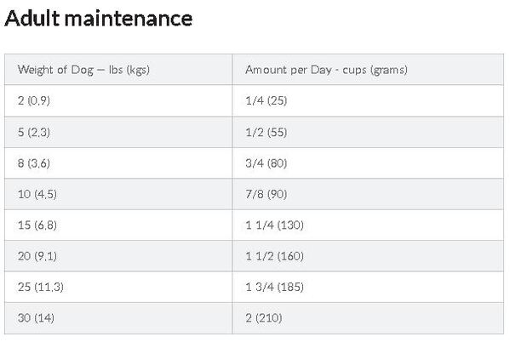Click the 8 (3.6) weight cell
Image resolution: width=510 pixels, height=342 pixels.
(x=118, y=162)
